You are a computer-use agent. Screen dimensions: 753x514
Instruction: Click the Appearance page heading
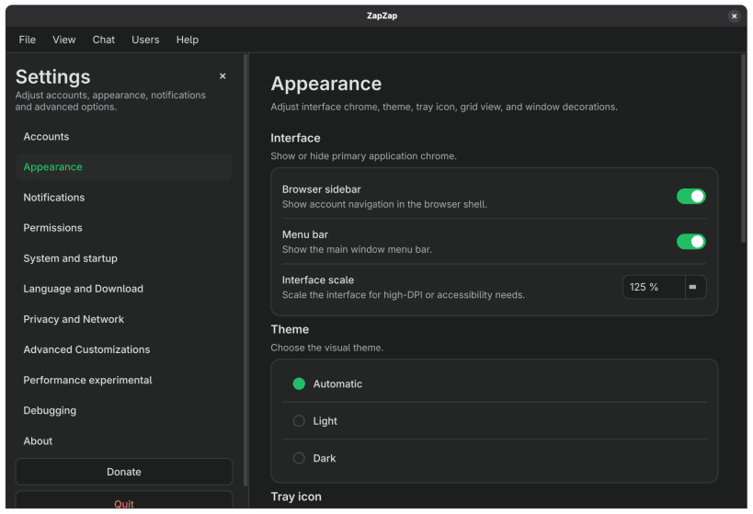point(326,84)
